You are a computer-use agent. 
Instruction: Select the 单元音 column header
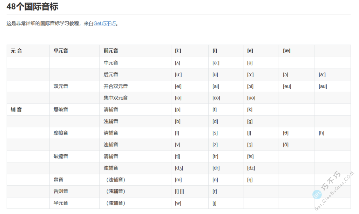60,51
